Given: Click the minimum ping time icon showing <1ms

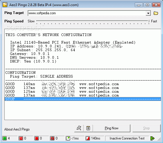Looking at the screenshot, I should (x=68, y=138).
